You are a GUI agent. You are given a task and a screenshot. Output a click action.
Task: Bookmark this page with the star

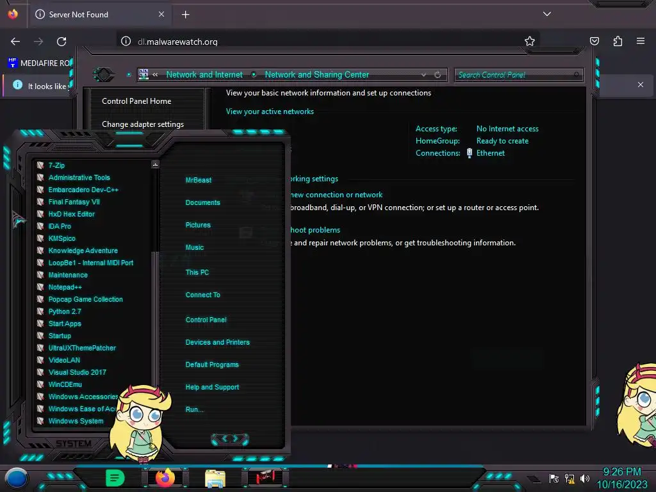530,41
